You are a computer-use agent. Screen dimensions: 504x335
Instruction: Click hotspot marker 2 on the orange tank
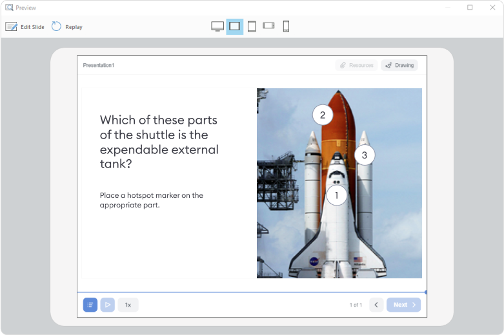click(x=323, y=115)
